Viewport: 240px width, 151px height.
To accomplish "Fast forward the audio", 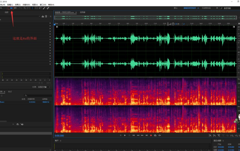I will 142,135.
